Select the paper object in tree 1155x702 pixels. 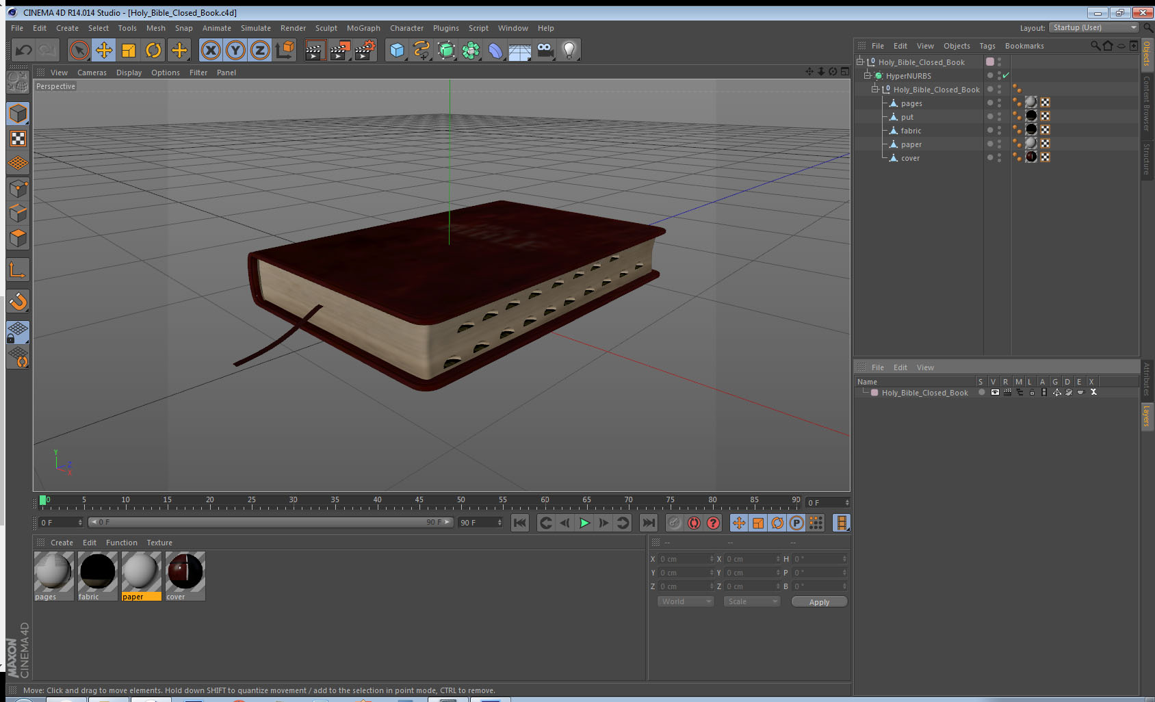pos(911,144)
